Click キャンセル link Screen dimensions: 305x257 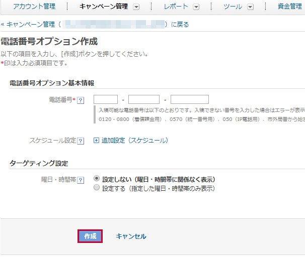(x=131, y=236)
